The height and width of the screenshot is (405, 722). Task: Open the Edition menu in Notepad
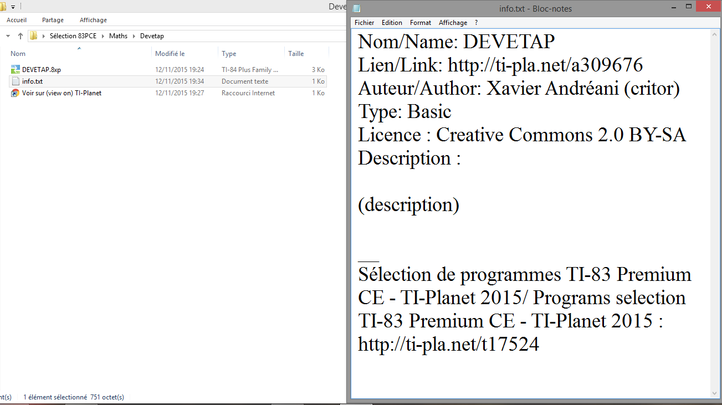pyautogui.click(x=392, y=23)
